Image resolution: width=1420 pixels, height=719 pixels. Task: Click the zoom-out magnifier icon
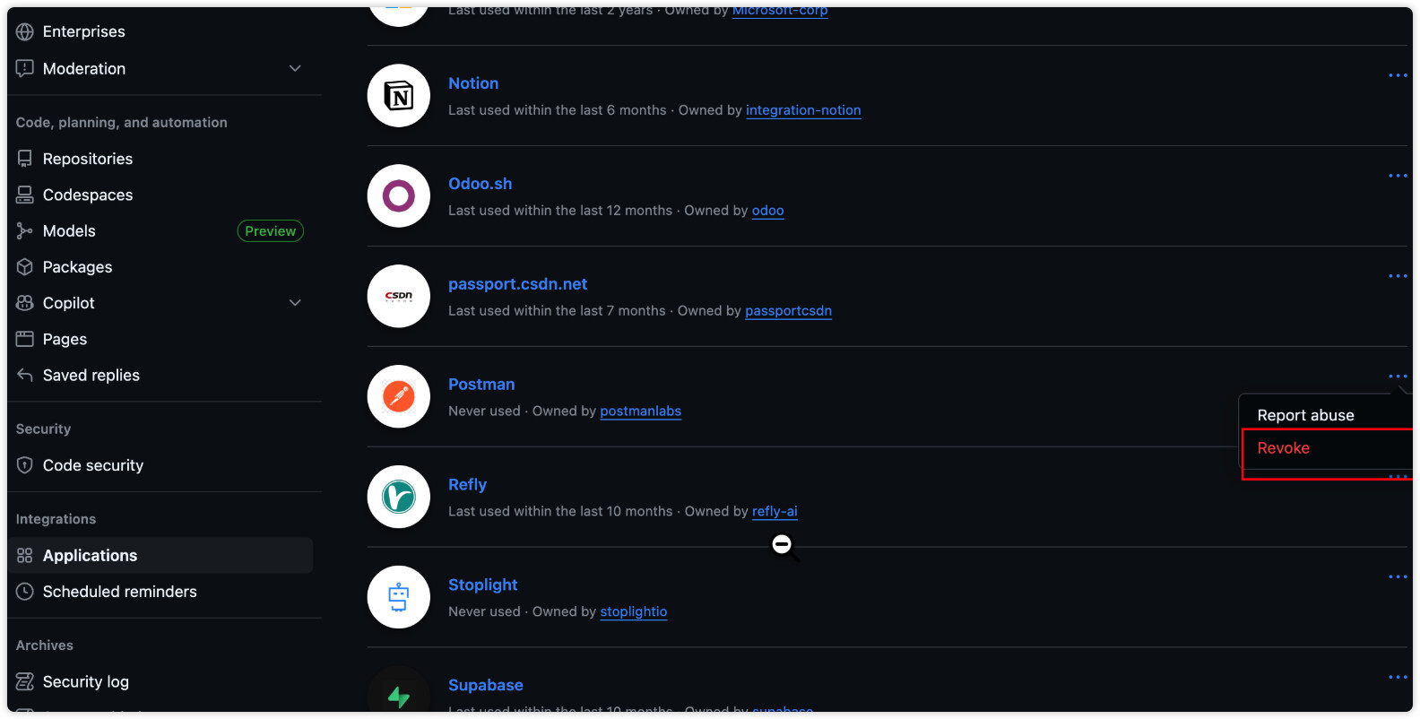[x=783, y=545]
